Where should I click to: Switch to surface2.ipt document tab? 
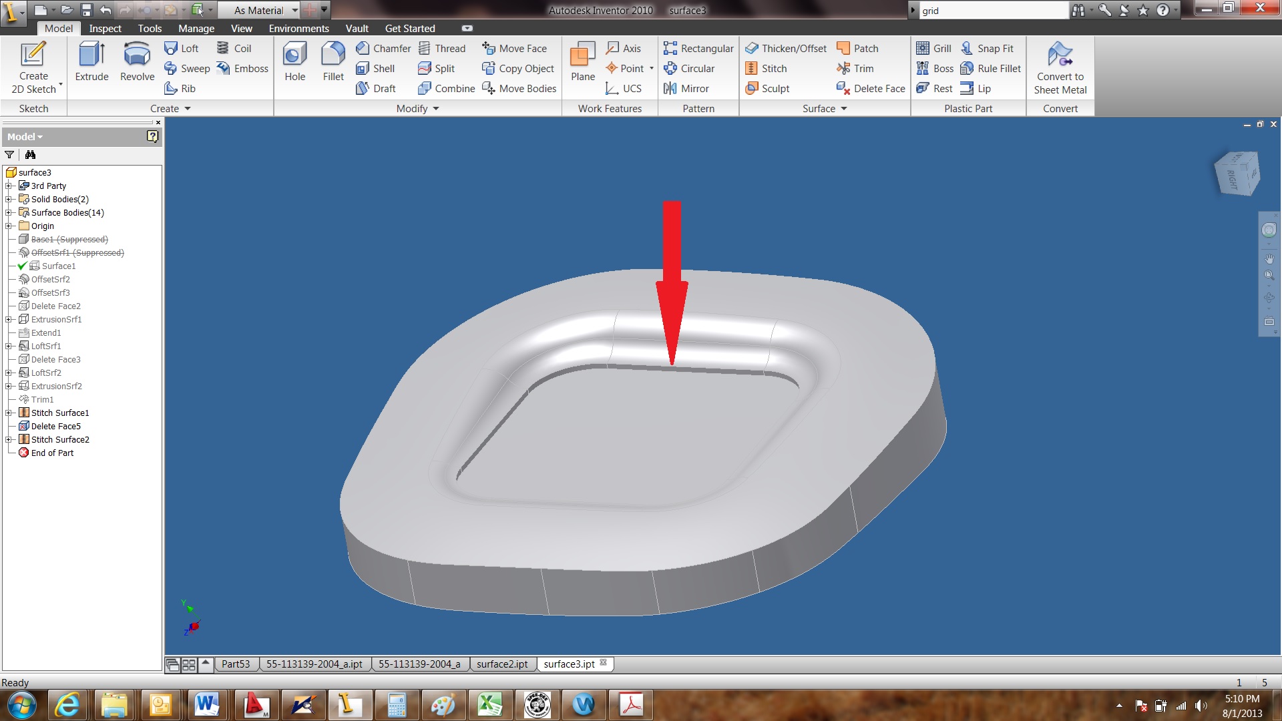[x=502, y=664]
